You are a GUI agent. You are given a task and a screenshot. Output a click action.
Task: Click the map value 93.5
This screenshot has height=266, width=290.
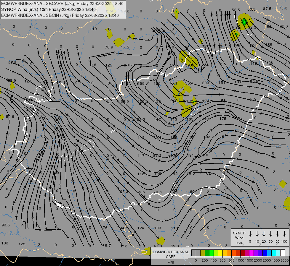[x=6, y=225]
